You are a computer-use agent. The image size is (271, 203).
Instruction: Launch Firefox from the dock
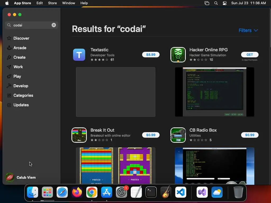(77, 192)
